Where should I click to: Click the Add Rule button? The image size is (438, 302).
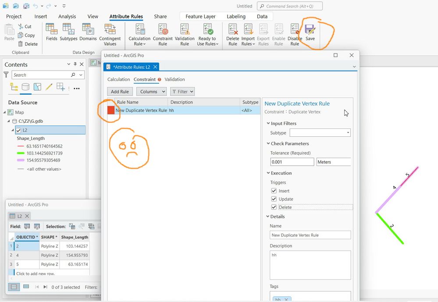pos(120,92)
